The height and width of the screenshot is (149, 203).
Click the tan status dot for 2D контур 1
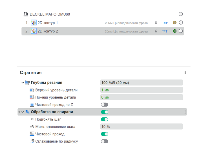175,23
